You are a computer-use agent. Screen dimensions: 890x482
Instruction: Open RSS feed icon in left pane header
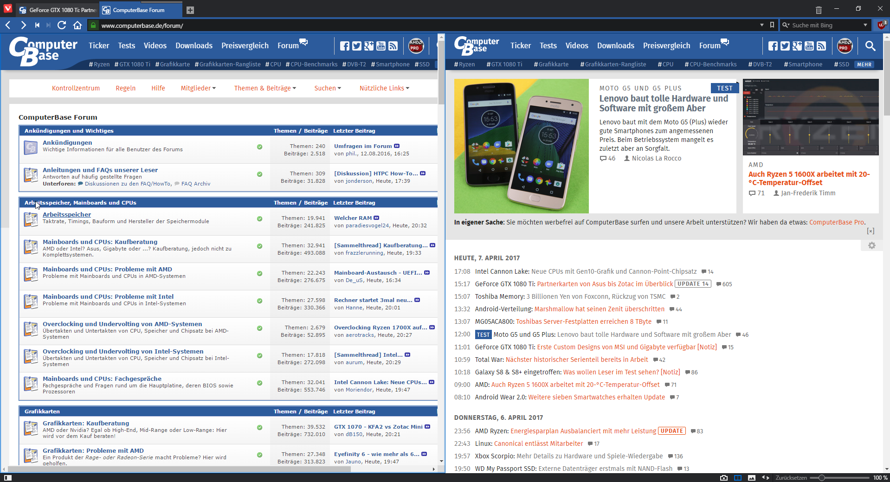point(393,45)
